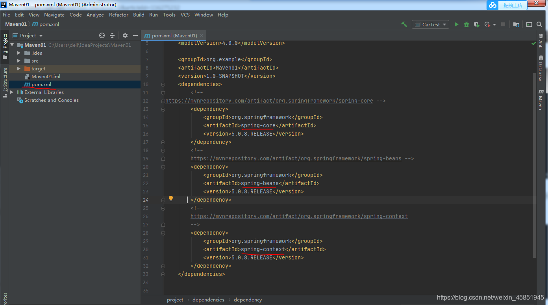Expand External Libraries node
Viewport: 548px width, 305px height.
coord(12,92)
